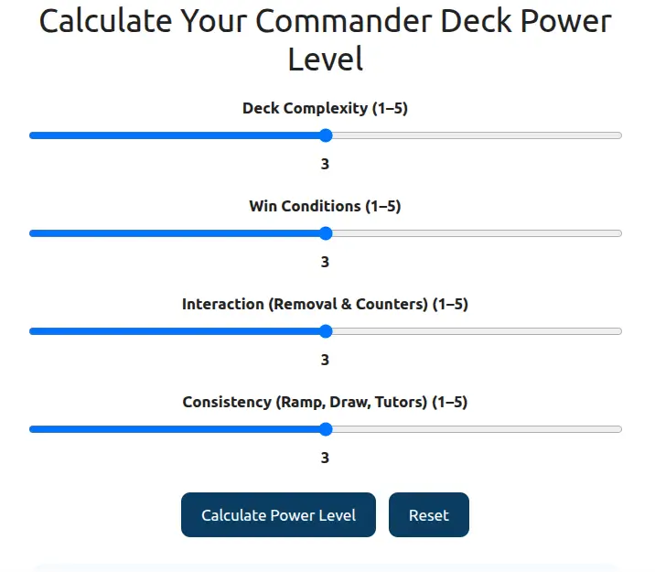This screenshot has width=655, height=572.
Task: Click the Deck Complexity slider handle
Action: coord(326,135)
